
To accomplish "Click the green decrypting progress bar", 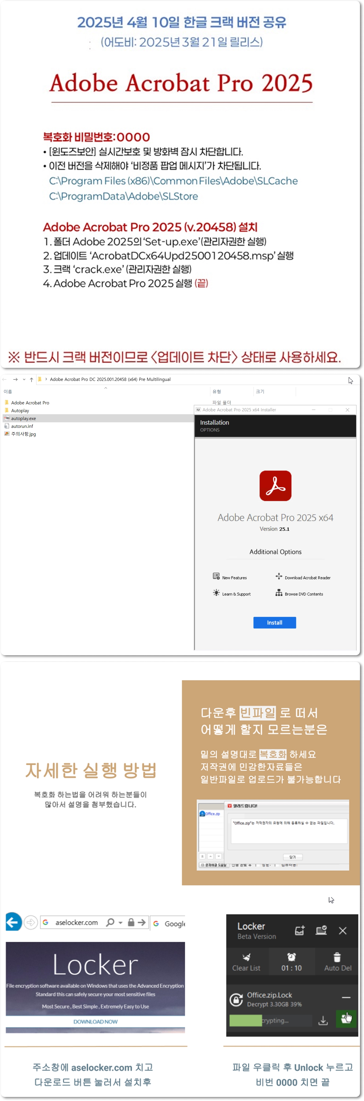I will [245, 1020].
